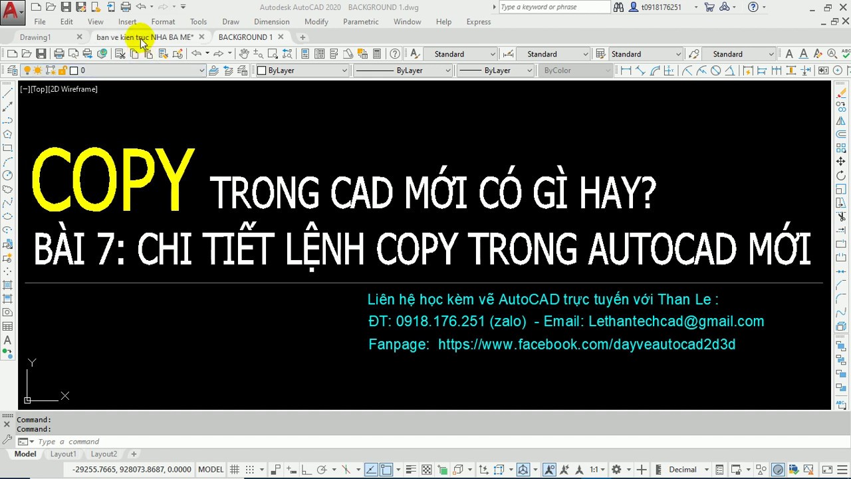Click the Match Properties icon
The width and height of the screenshot is (851, 479).
coord(164,54)
